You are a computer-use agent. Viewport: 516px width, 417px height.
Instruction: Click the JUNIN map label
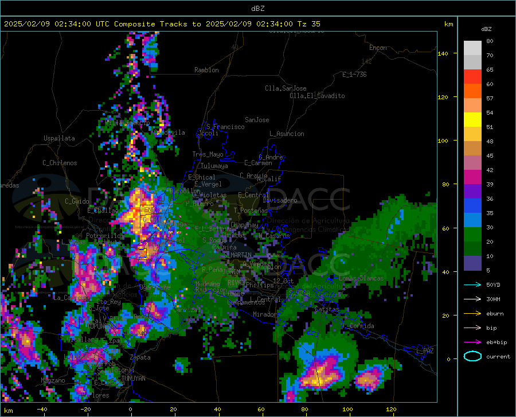pos(232,272)
